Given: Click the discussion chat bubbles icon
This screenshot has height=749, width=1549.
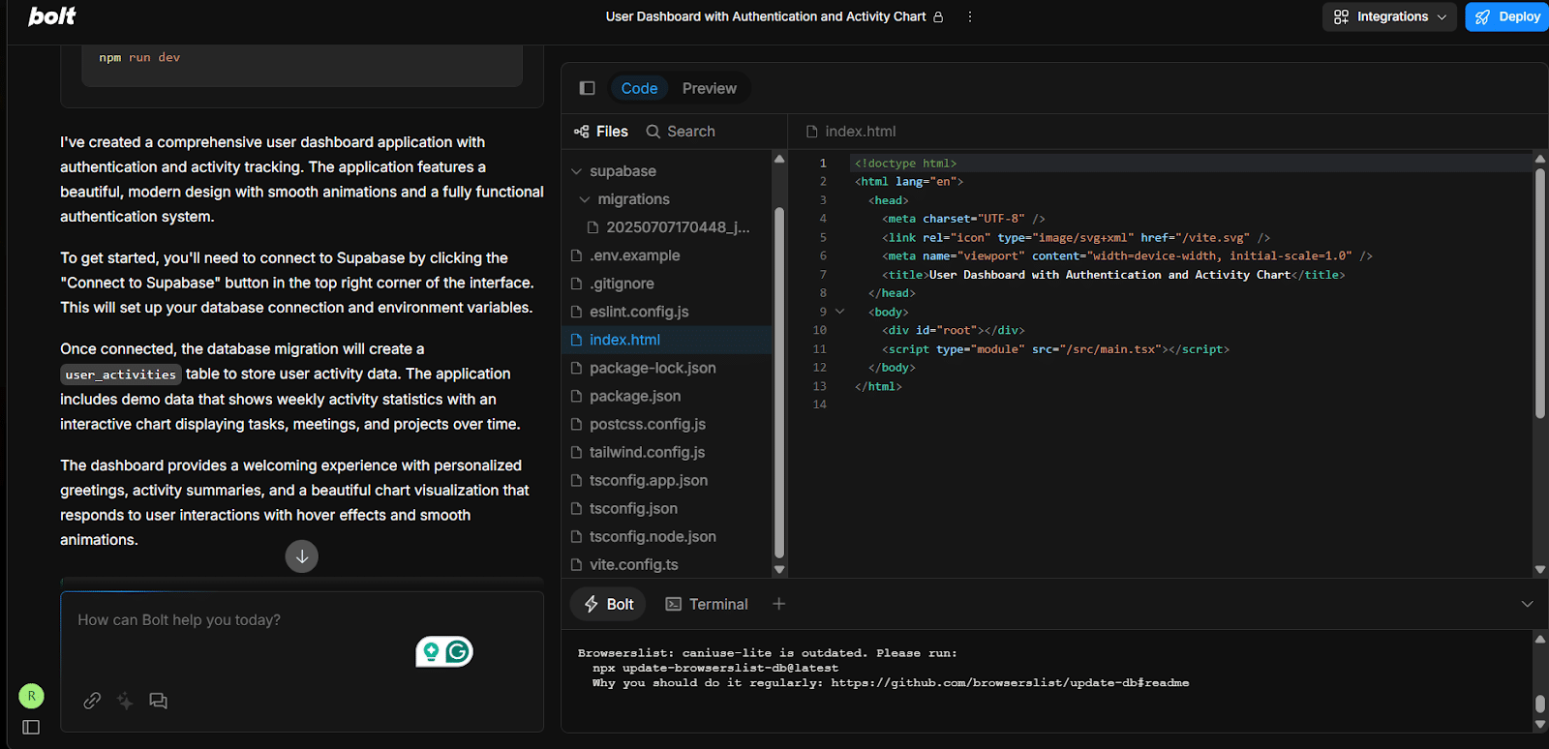Looking at the screenshot, I should pos(158,701).
